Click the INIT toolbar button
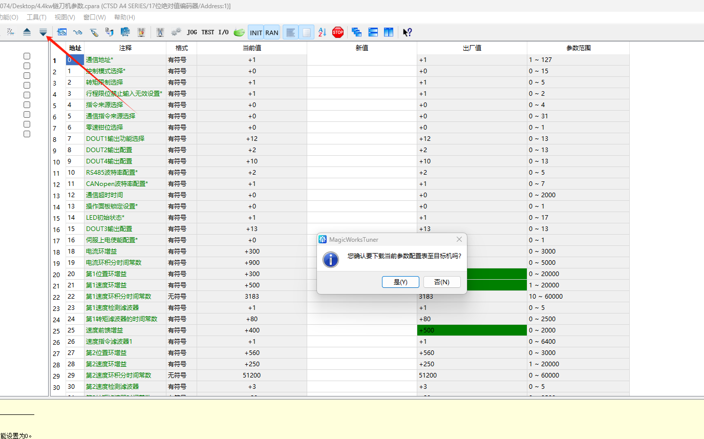The image size is (704, 439). pos(256,32)
